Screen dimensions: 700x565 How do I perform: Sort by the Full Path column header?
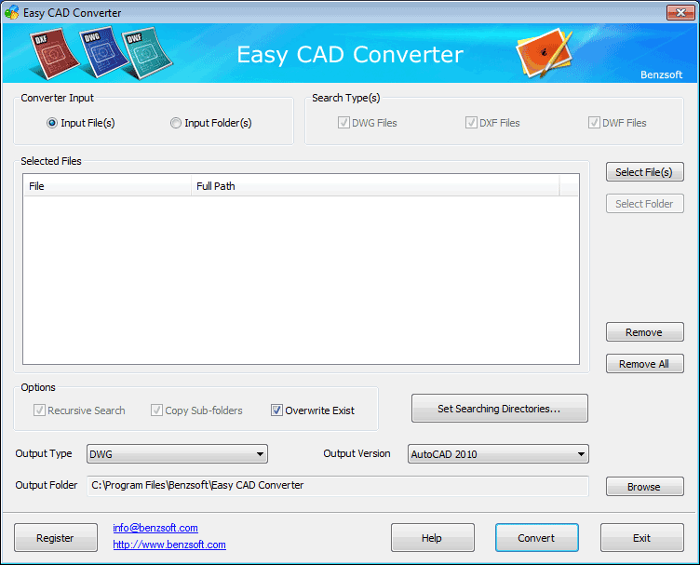point(374,186)
